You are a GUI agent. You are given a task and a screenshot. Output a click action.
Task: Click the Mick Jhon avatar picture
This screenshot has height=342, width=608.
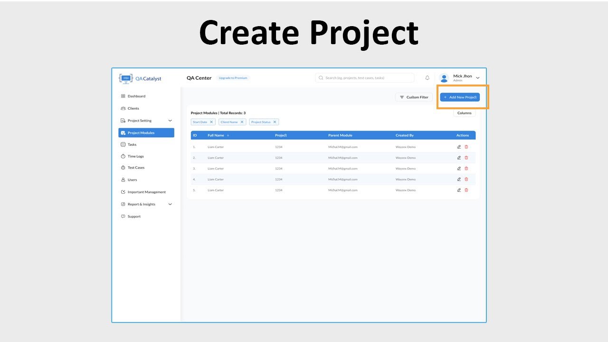coord(444,78)
